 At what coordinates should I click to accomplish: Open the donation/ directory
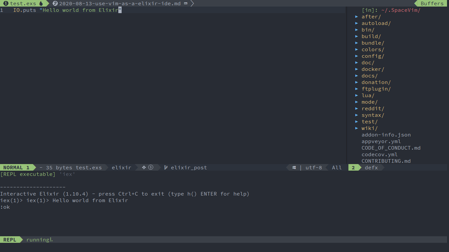coord(376,82)
